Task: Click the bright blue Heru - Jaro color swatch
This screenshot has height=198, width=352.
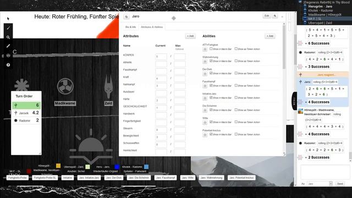Action: (x=117, y=167)
